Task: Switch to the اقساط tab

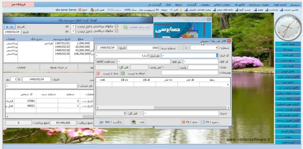Action: pos(21,27)
